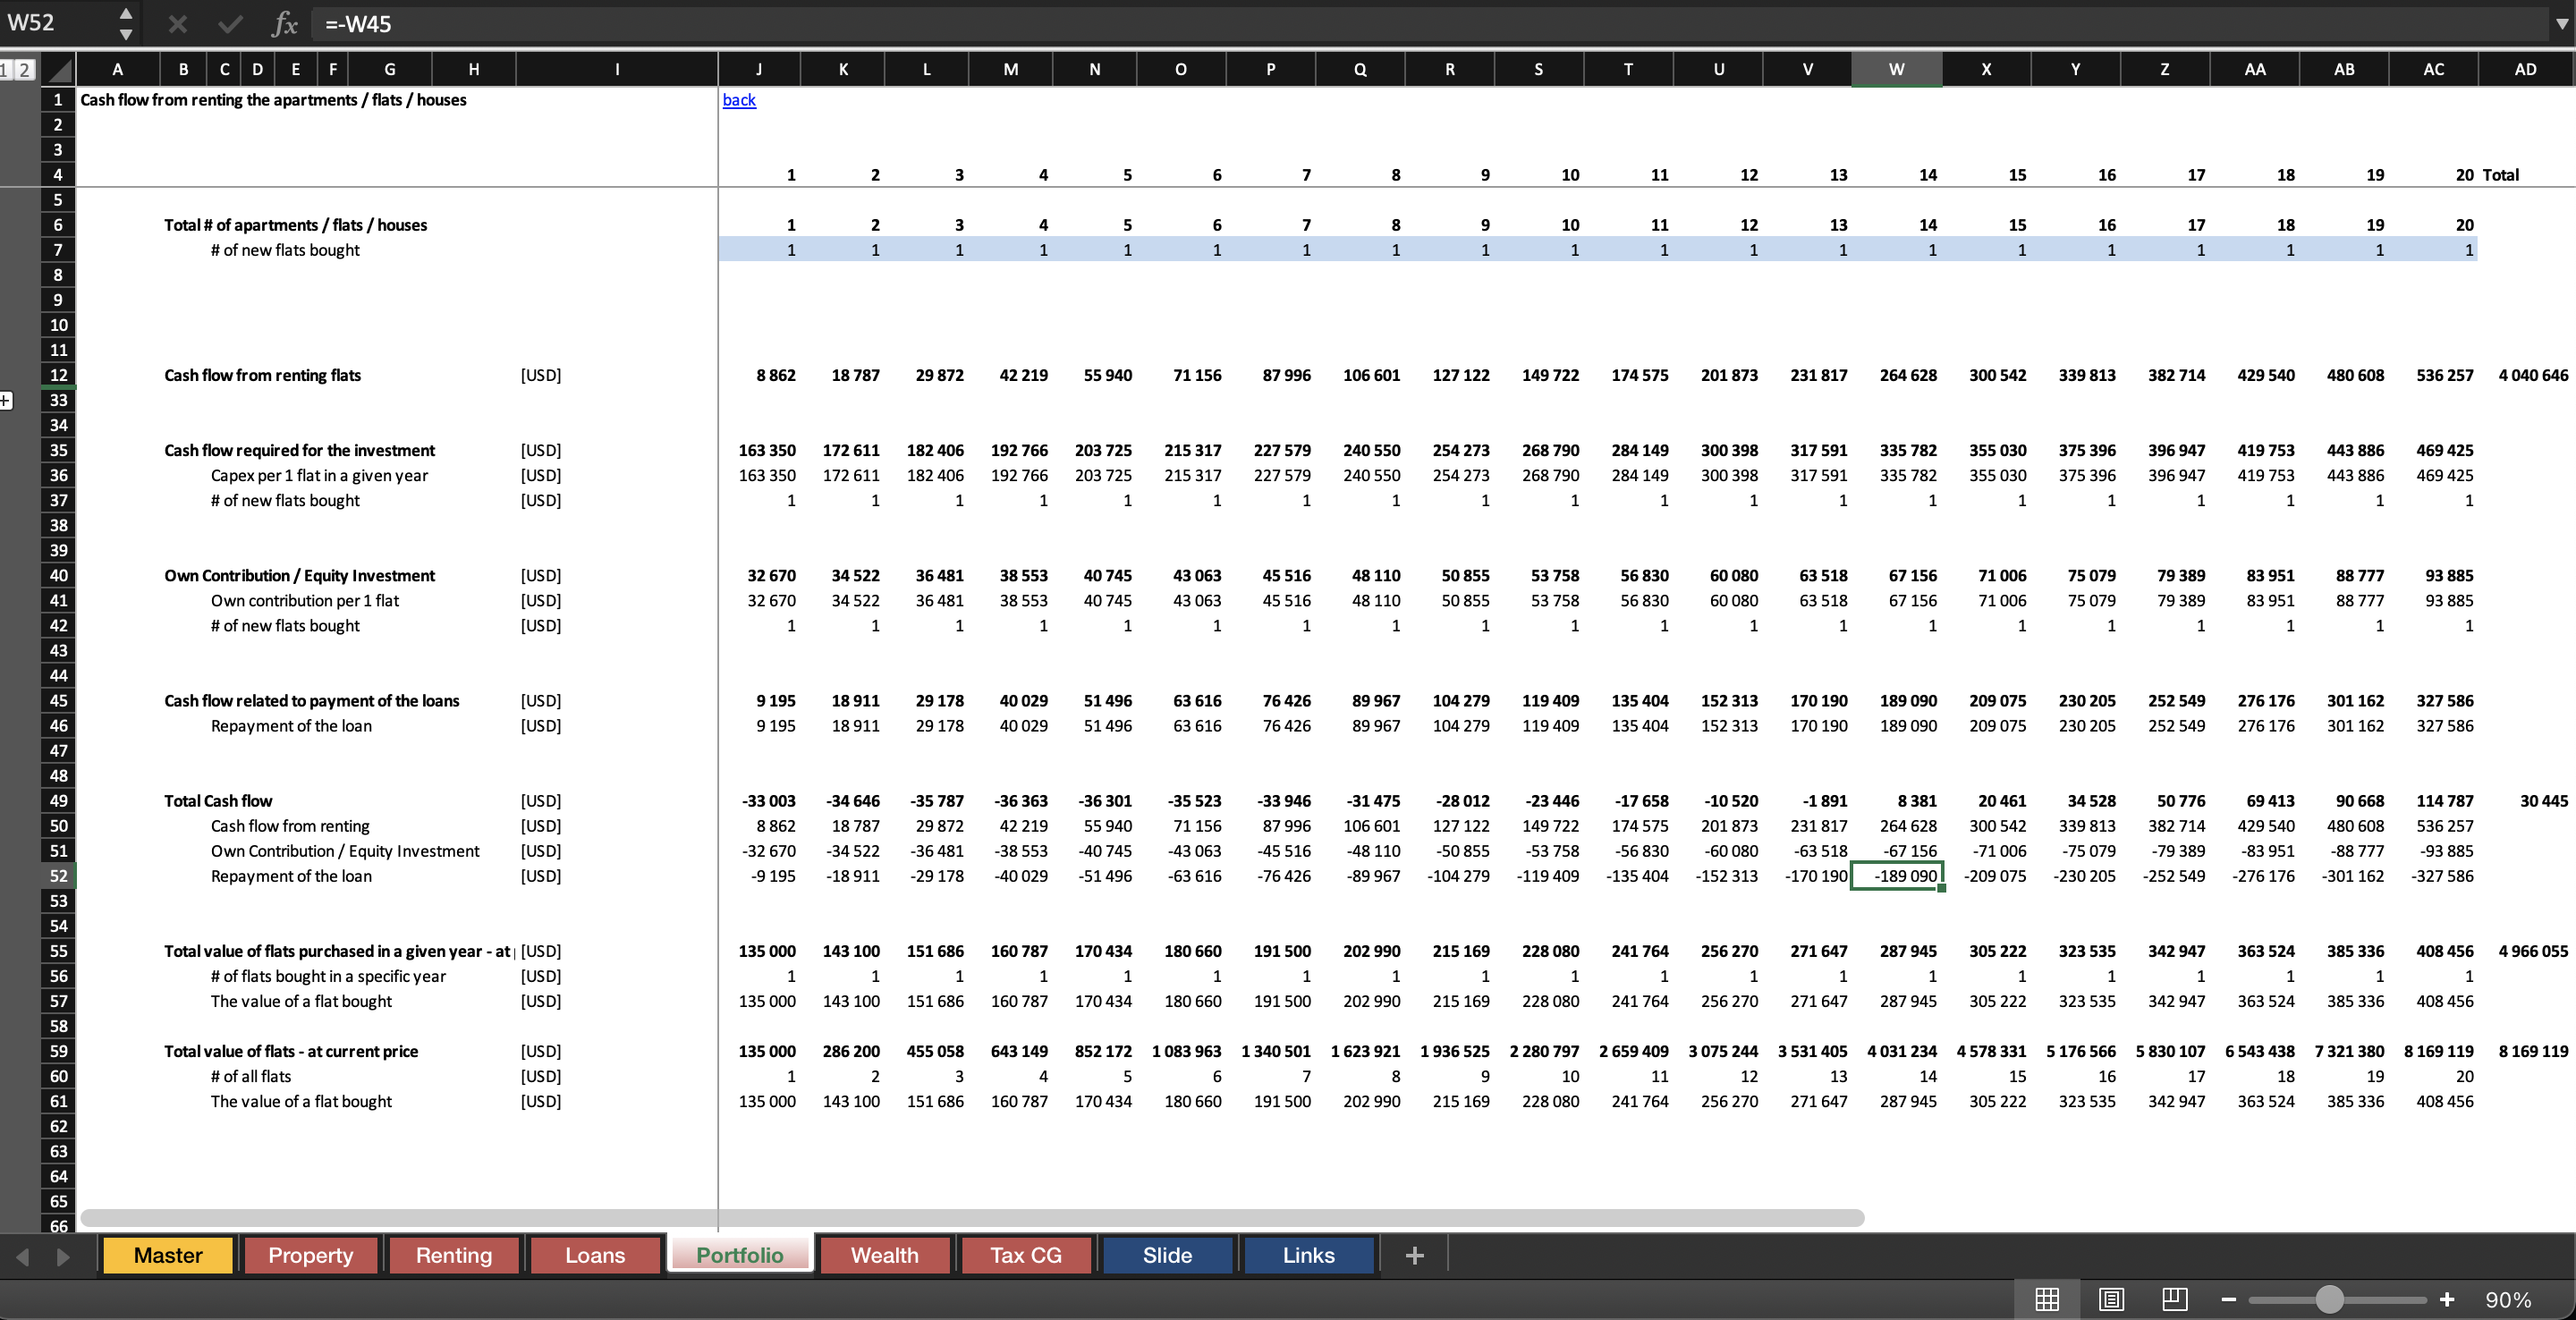The height and width of the screenshot is (1320, 2576).
Task: Click selected cell -189 090
Action: (1896, 876)
